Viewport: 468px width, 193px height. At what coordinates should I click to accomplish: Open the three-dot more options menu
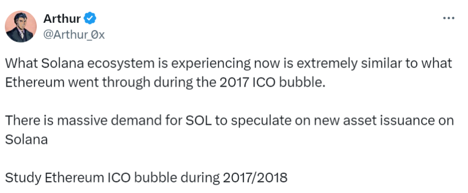[448, 18]
